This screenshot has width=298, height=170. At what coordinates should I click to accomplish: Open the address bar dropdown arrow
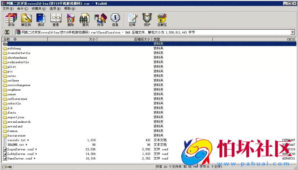pos(293,32)
